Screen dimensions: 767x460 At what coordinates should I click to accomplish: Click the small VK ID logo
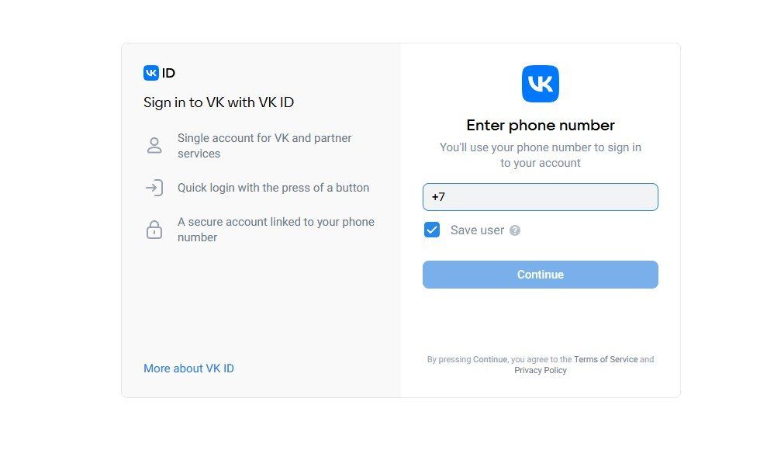pyautogui.click(x=151, y=73)
